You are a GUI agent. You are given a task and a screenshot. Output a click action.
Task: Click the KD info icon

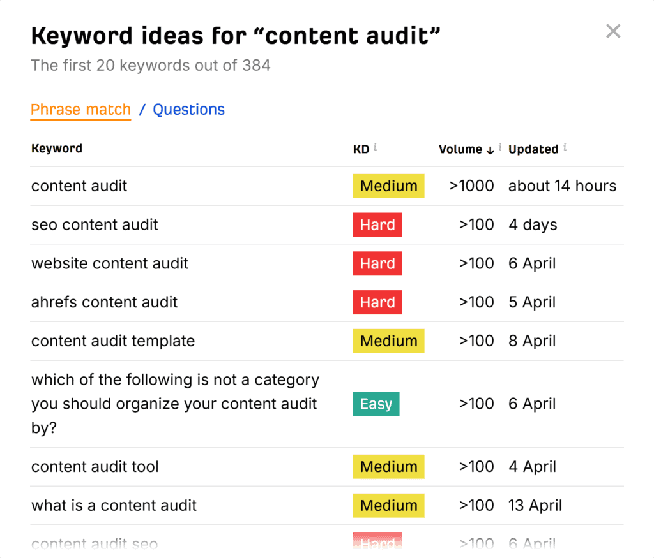click(376, 147)
